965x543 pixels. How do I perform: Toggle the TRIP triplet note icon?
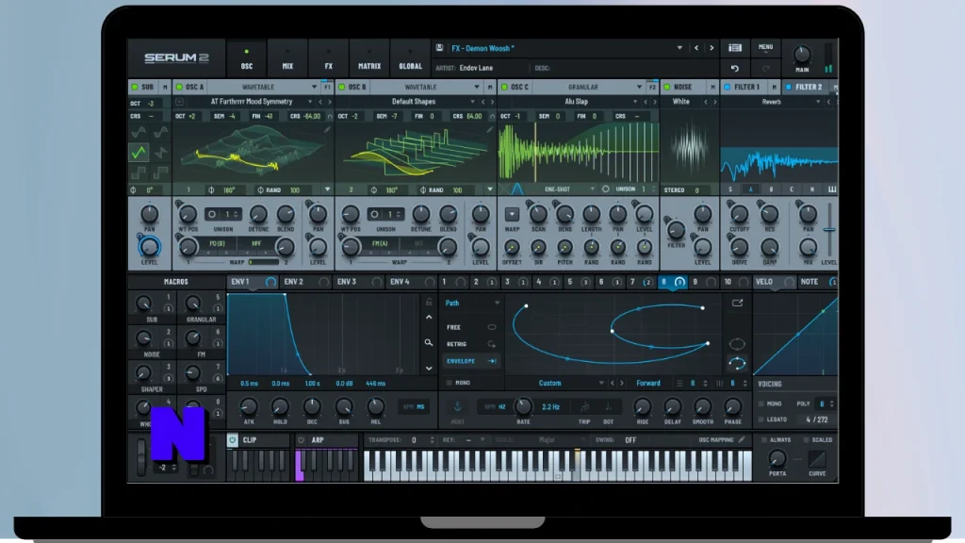pos(584,407)
